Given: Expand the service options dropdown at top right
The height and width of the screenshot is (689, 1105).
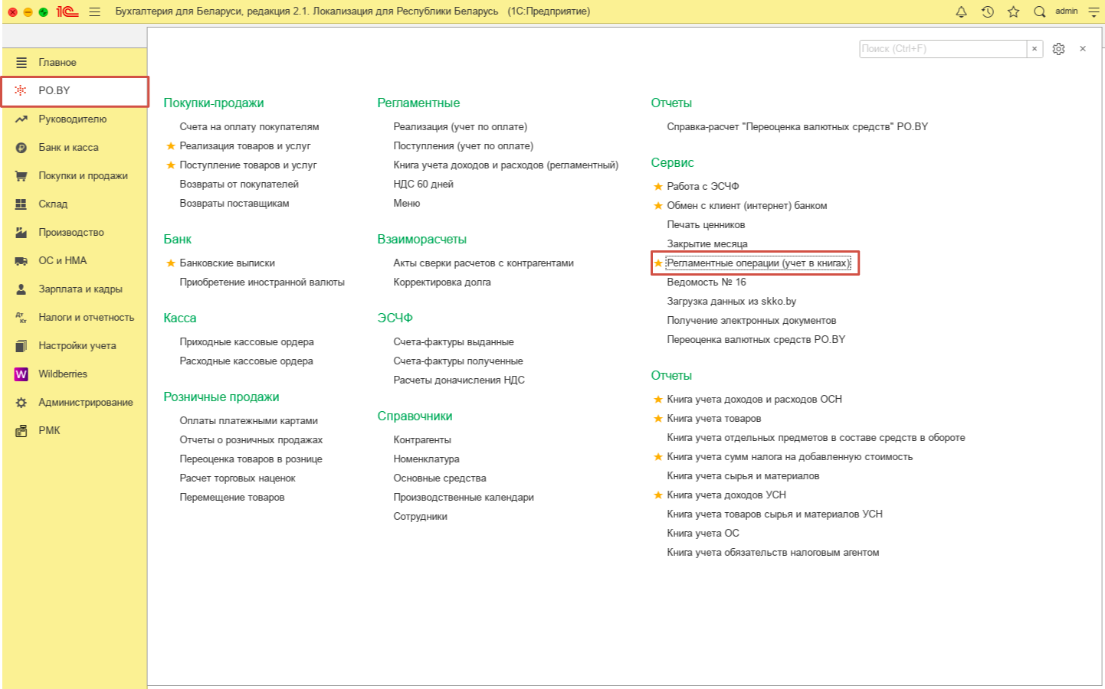Looking at the screenshot, I should [x=1094, y=11].
